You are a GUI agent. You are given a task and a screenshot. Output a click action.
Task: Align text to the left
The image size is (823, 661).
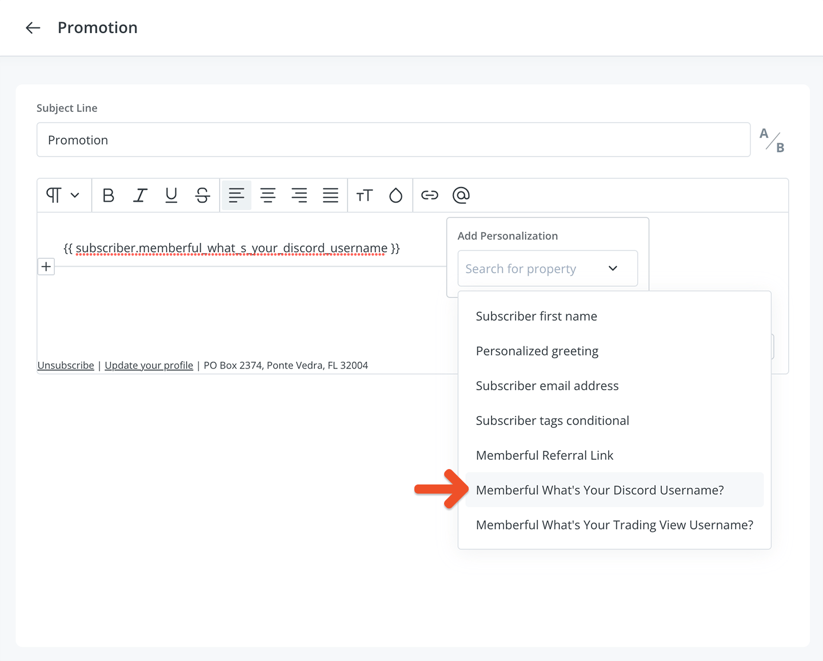[x=237, y=195]
